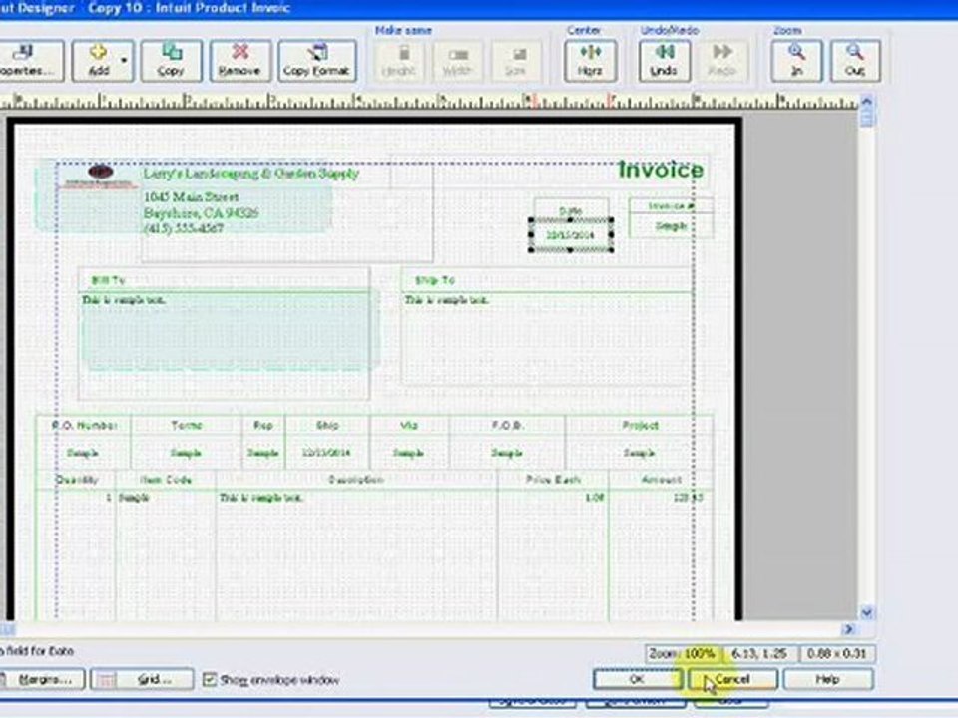Image resolution: width=958 pixels, height=718 pixels.
Task: Open Help for Layout Designer
Action: 828,679
